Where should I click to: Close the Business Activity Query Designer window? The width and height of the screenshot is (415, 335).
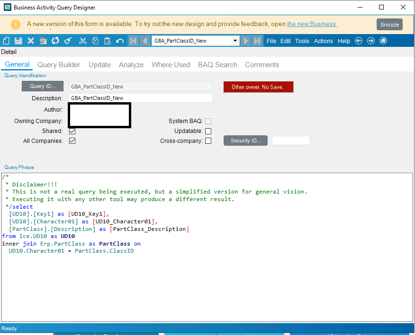coord(403,7)
